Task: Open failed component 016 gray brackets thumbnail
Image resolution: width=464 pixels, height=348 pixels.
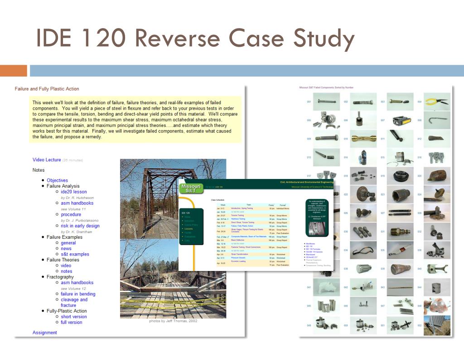Action: [x=437, y=157]
